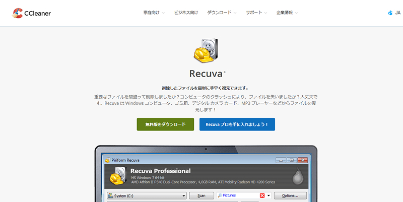Click the Recuva hard hat drive icon
Screen dimensions: 403x202
pyautogui.click(x=206, y=51)
